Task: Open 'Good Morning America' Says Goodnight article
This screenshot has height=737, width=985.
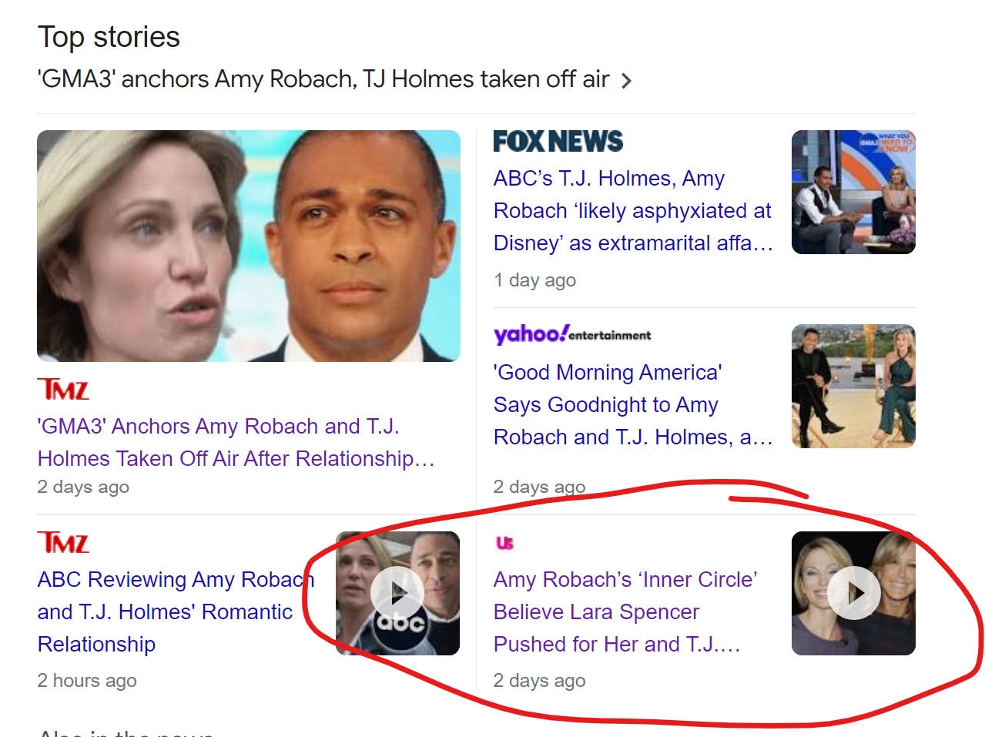Action: pyautogui.click(x=633, y=404)
